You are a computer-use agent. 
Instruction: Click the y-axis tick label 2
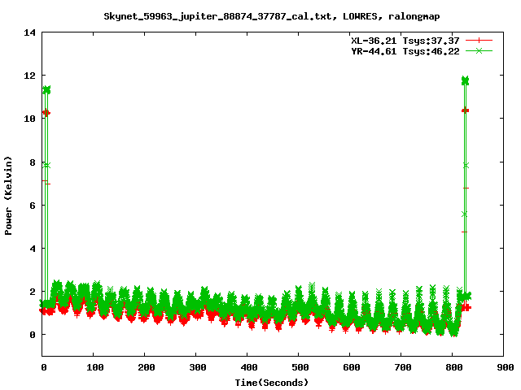click(33, 292)
